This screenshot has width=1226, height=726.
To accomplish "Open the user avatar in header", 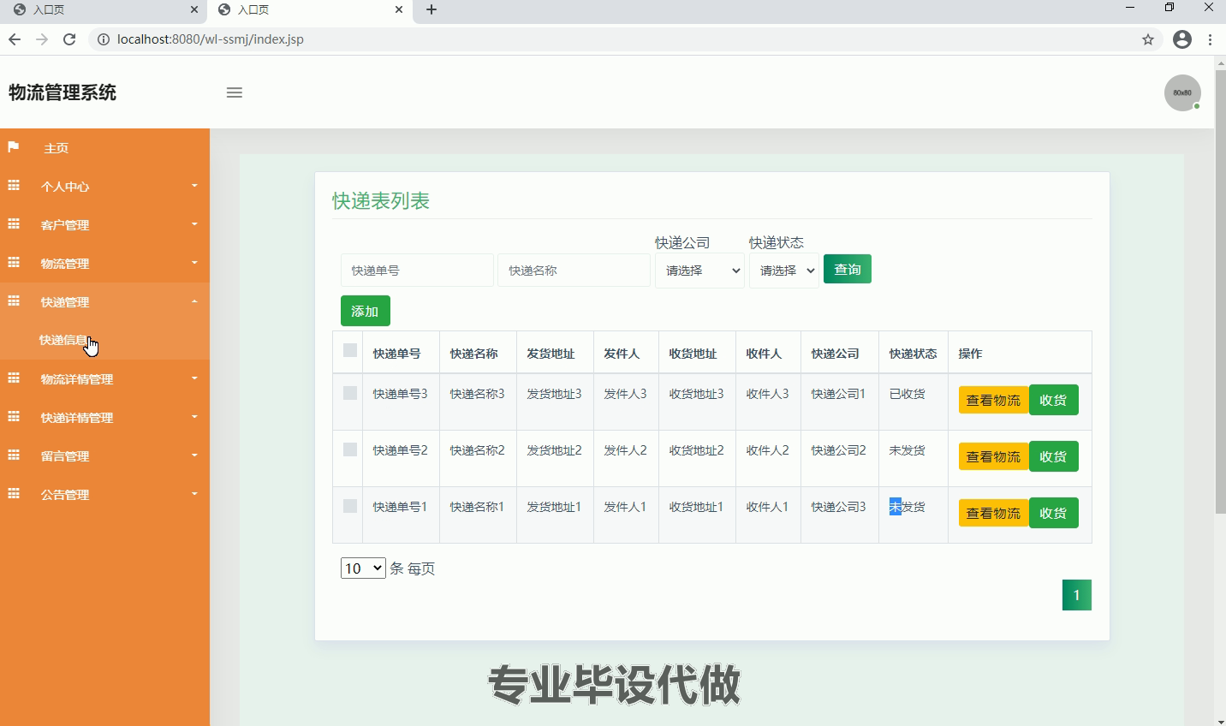I will (1182, 92).
